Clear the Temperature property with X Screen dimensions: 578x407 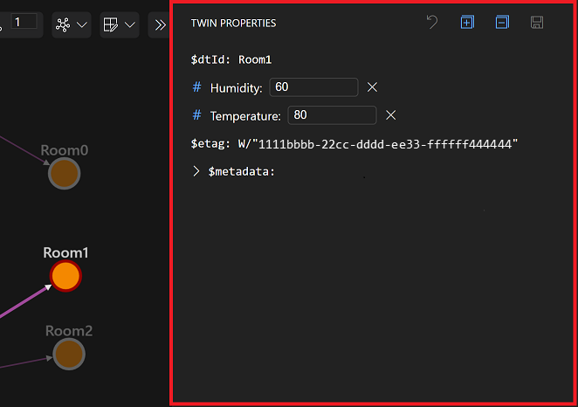[x=391, y=115]
